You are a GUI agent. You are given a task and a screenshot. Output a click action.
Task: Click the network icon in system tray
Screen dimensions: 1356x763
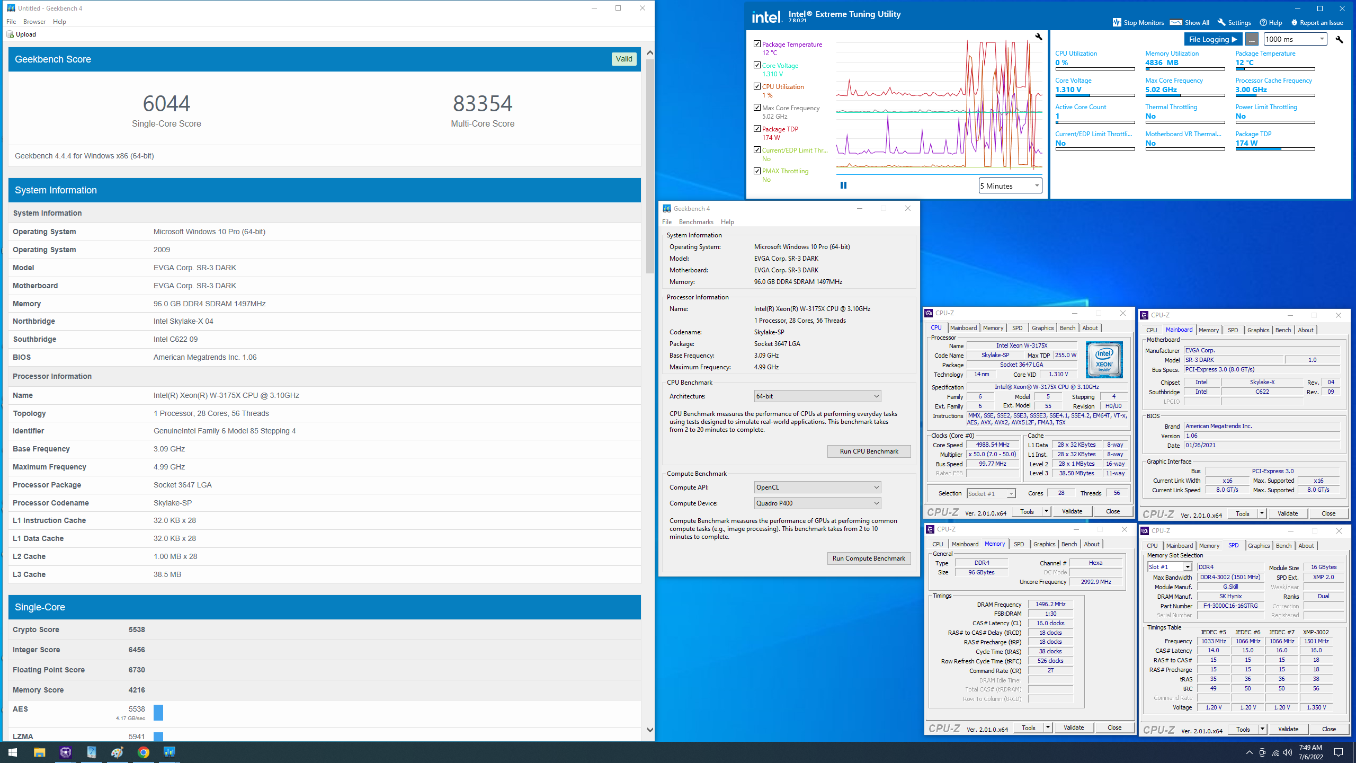[x=1275, y=752]
